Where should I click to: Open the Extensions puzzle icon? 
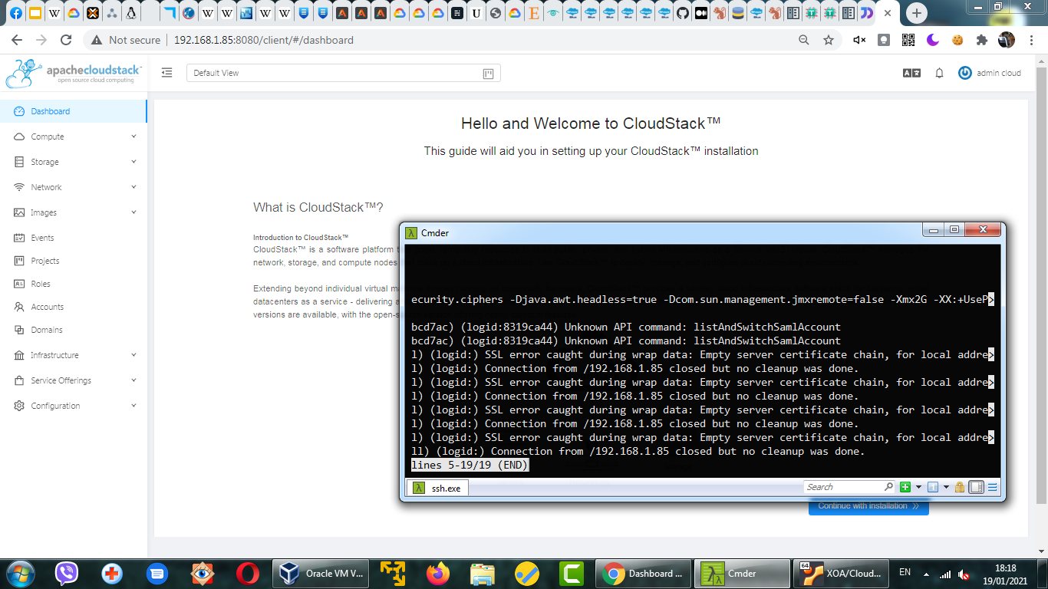point(982,40)
